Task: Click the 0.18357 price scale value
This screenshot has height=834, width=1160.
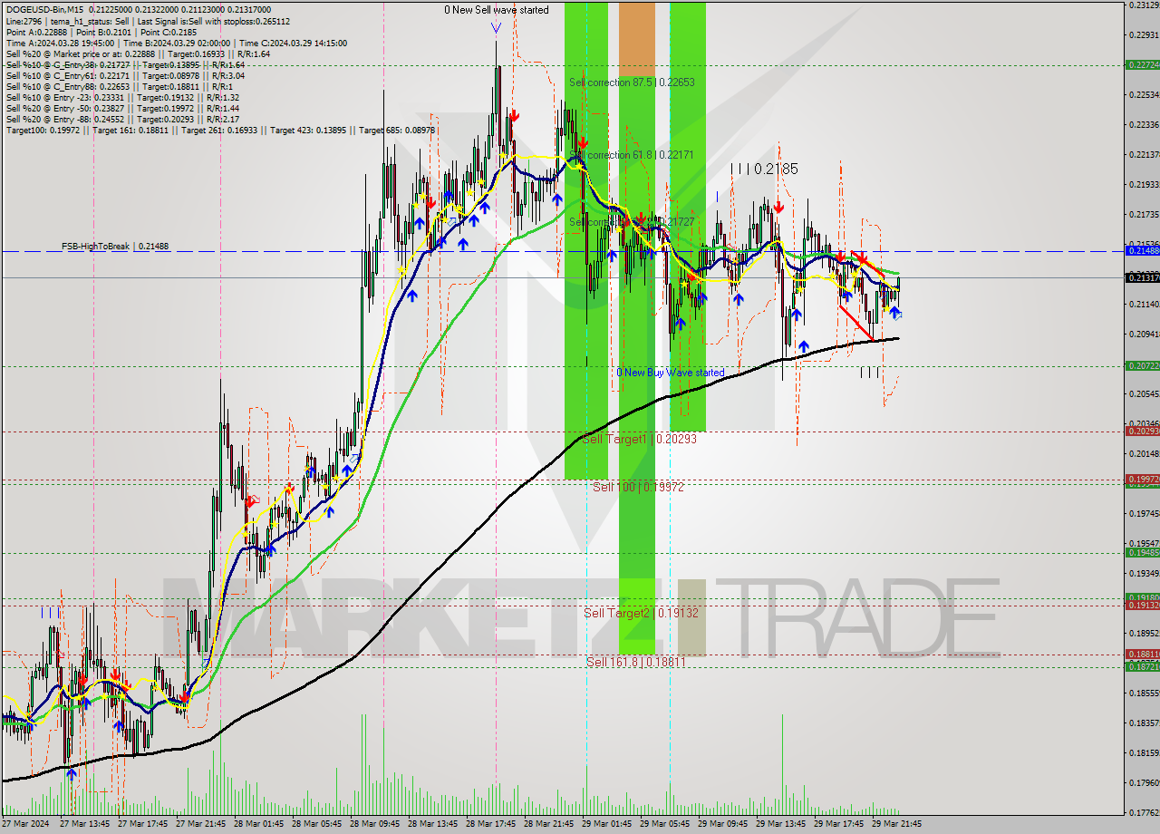Action: pyautogui.click(x=1145, y=722)
